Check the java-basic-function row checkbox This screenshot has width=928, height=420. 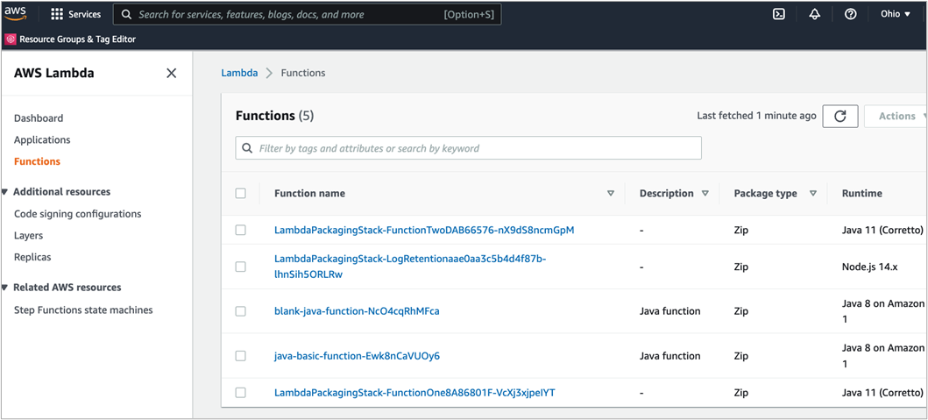pyautogui.click(x=240, y=356)
